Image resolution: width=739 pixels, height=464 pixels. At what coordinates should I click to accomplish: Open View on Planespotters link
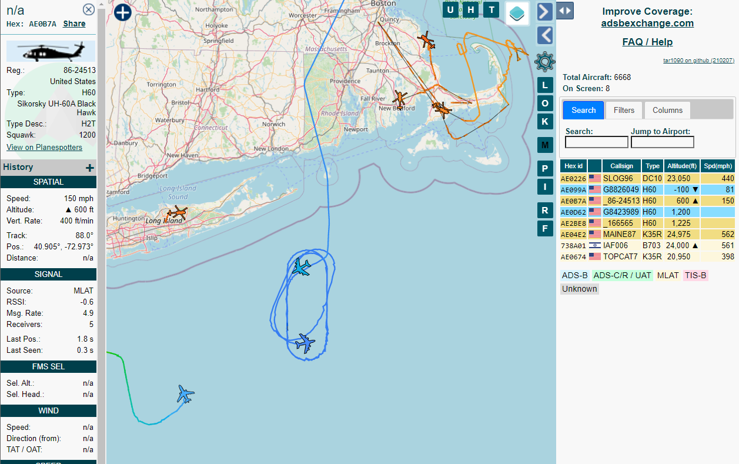44,147
